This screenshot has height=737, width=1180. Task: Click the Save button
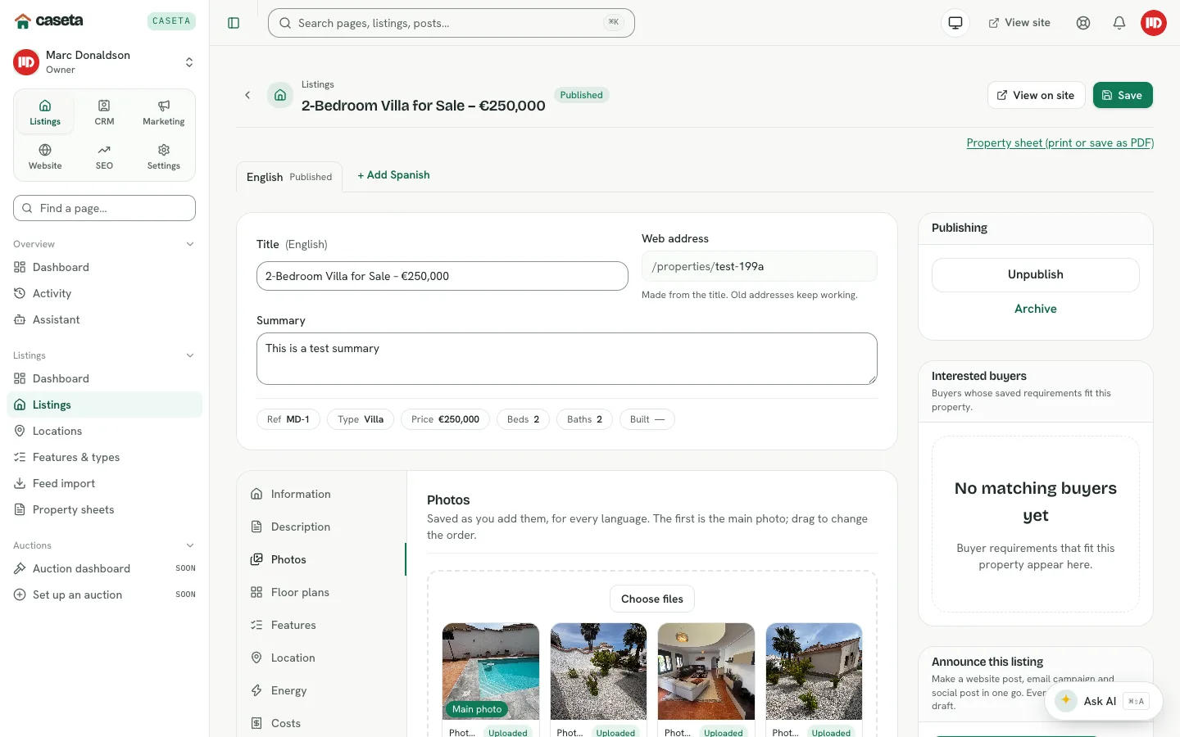click(1123, 95)
